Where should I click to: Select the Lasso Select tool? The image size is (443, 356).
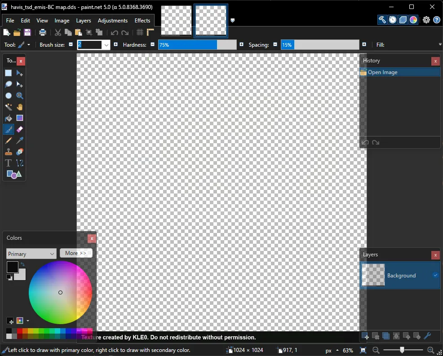click(x=9, y=84)
